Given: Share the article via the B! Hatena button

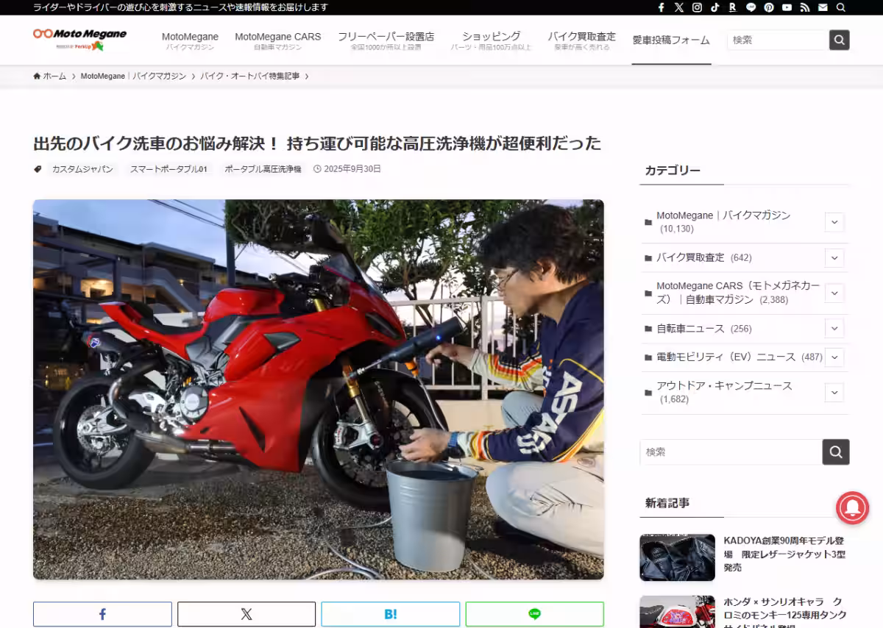Looking at the screenshot, I should click(391, 613).
